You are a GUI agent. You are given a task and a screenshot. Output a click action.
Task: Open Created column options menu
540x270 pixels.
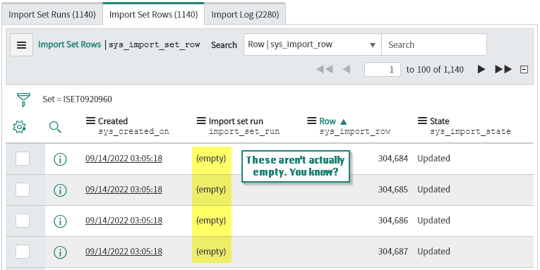(90, 121)
